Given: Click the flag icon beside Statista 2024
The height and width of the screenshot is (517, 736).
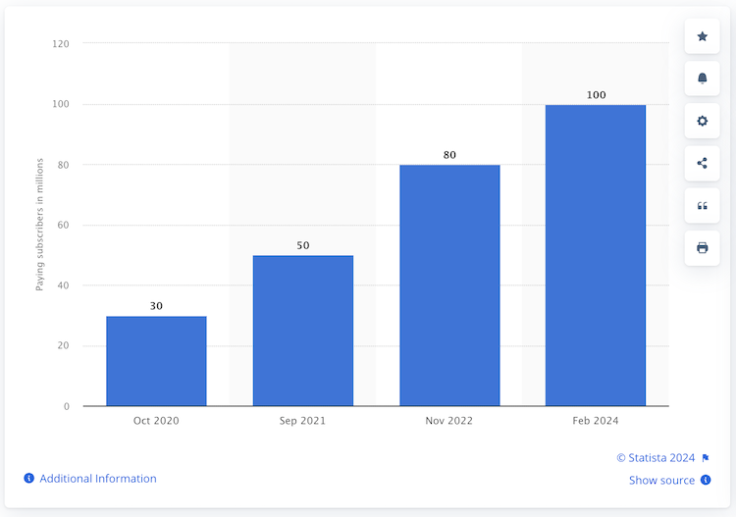Looking at the screenshot, I should coord(705,458).
